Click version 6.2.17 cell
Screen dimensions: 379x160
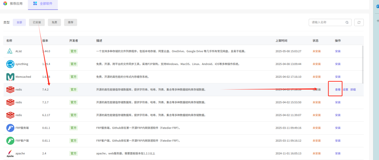46,115
